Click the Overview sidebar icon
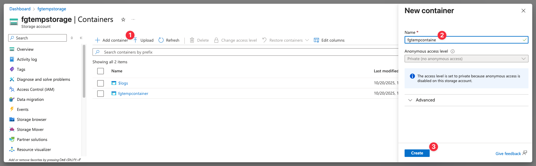 click(12, 49)
